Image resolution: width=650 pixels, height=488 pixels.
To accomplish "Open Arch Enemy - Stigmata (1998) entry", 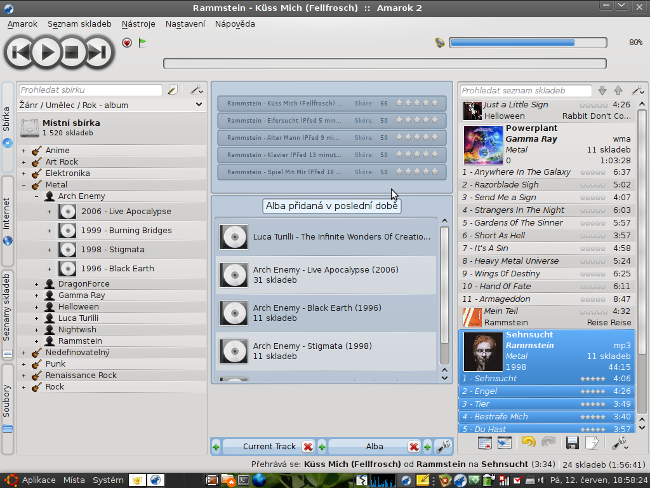I will (x=326, y=351).
